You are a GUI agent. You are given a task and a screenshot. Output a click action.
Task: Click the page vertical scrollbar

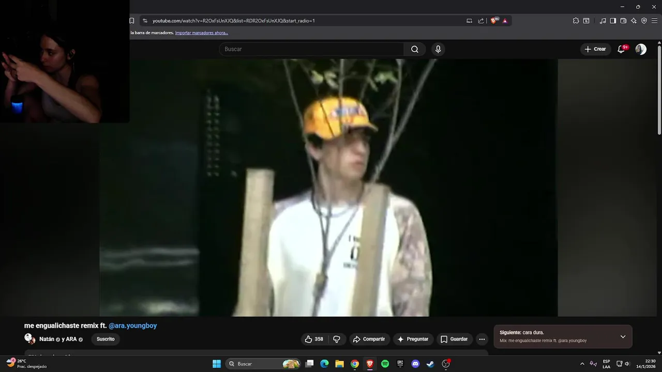[659, 90]
